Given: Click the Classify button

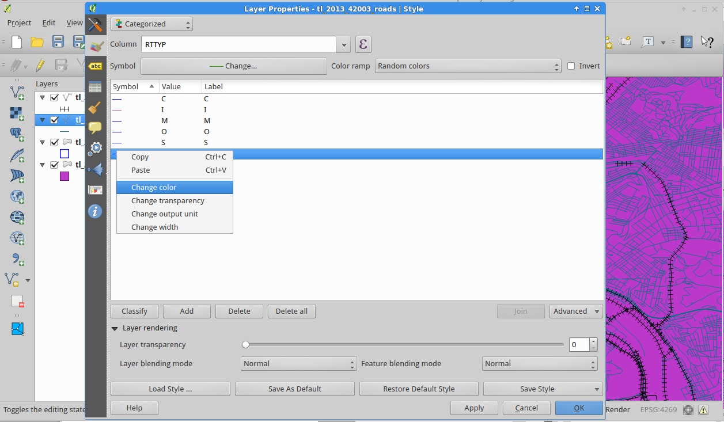Looking at the screenshot, I should 135,311.
